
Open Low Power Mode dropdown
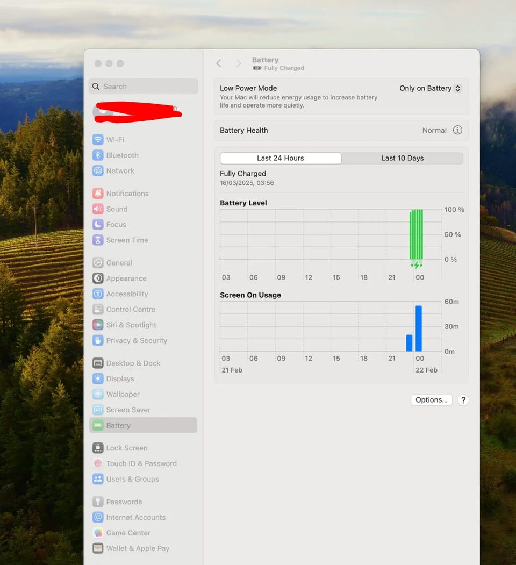pos(430,88)
